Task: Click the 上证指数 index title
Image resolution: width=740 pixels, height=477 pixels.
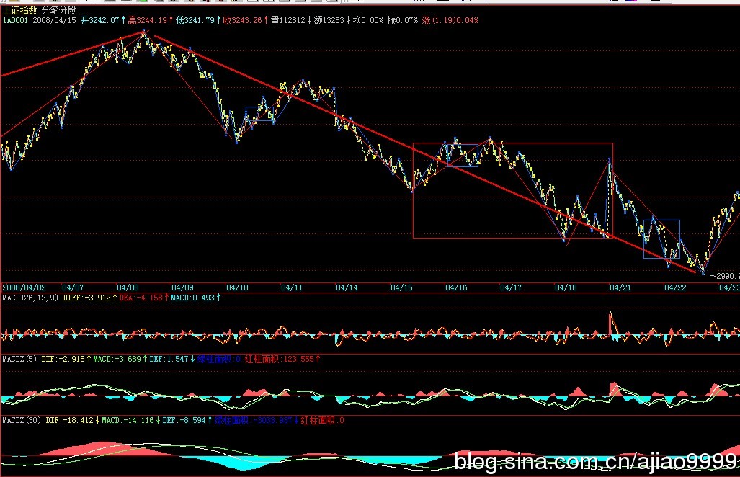Action: point(19,10)
